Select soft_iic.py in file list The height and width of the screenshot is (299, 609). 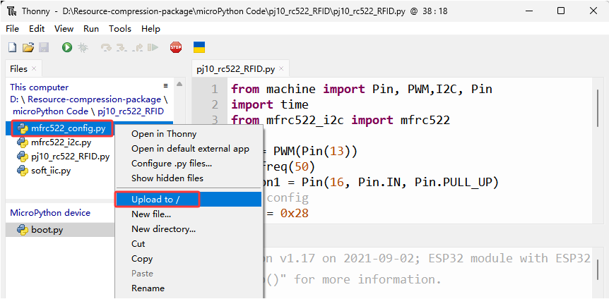pos(51,171)
